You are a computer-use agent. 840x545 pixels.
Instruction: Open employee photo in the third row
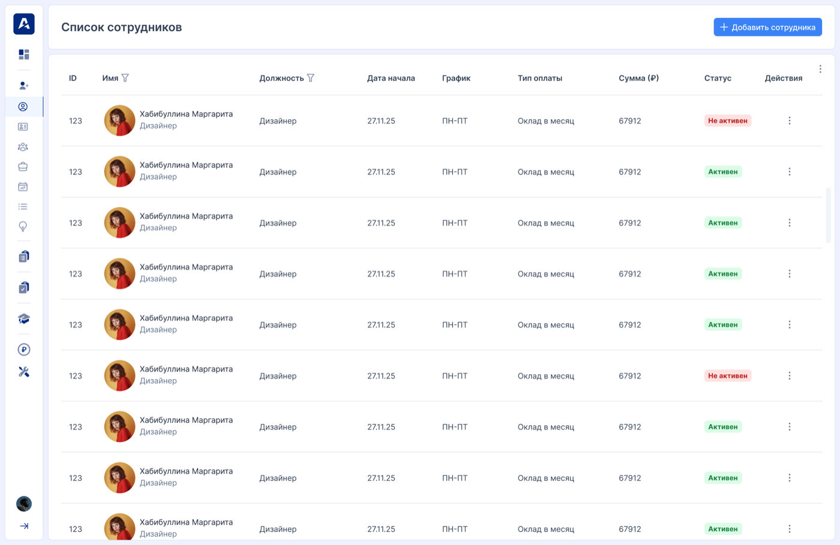click(119, 222)
